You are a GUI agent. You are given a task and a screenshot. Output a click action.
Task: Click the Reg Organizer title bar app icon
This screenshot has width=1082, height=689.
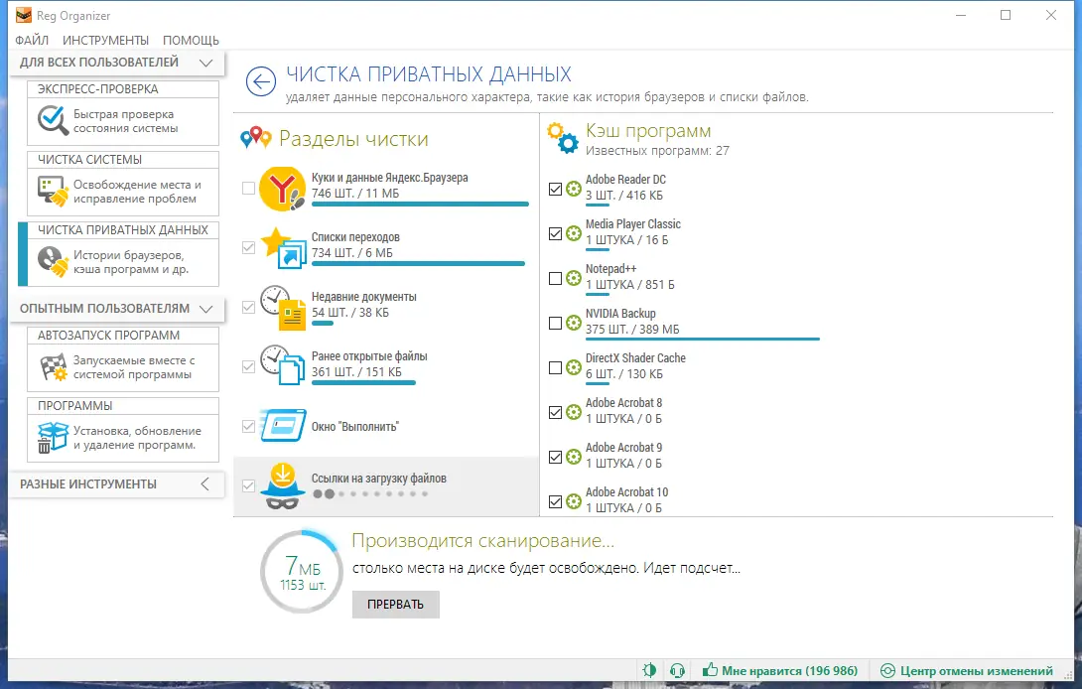coord(24,15)
